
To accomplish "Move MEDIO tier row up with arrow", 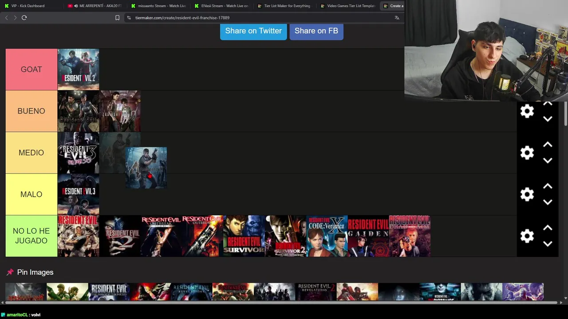I will click(x=548, y=145).
